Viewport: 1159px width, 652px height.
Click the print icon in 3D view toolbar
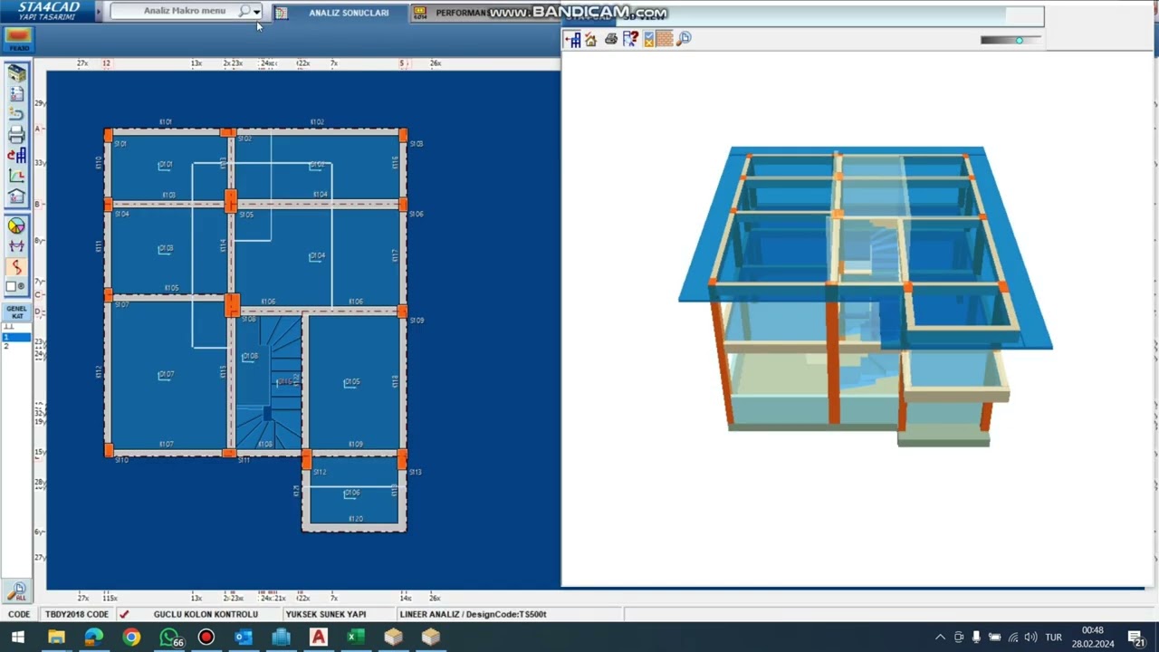611,39
